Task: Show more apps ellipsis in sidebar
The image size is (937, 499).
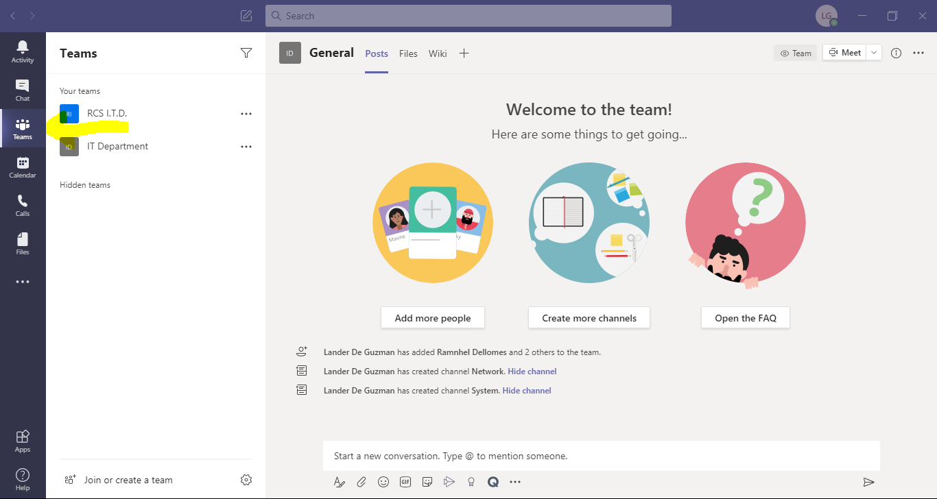Action: (23, 282)
